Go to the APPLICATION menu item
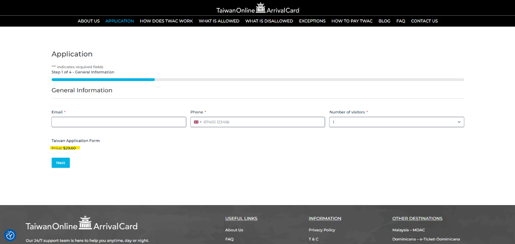Screen dimensions: 515x244 [119, 21]
